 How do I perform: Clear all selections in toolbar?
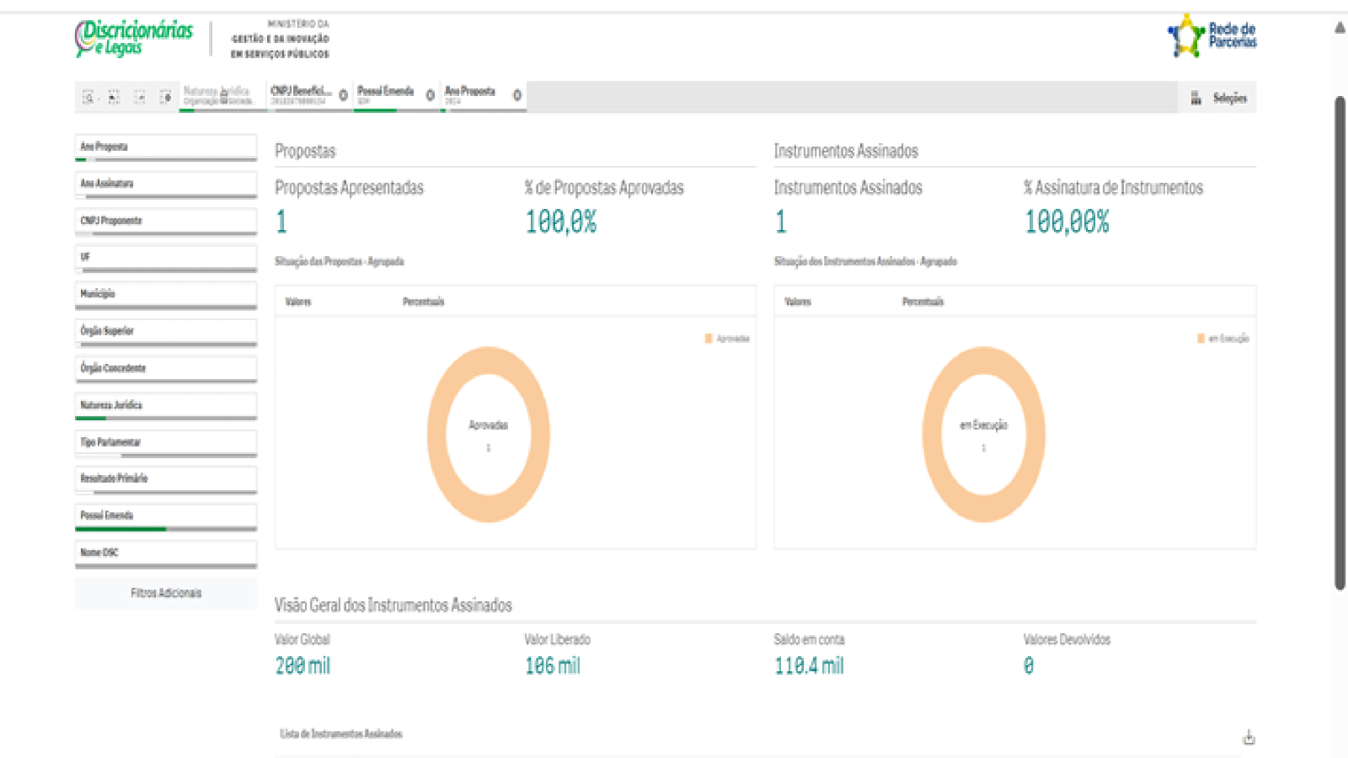click(x=166, y=98)
